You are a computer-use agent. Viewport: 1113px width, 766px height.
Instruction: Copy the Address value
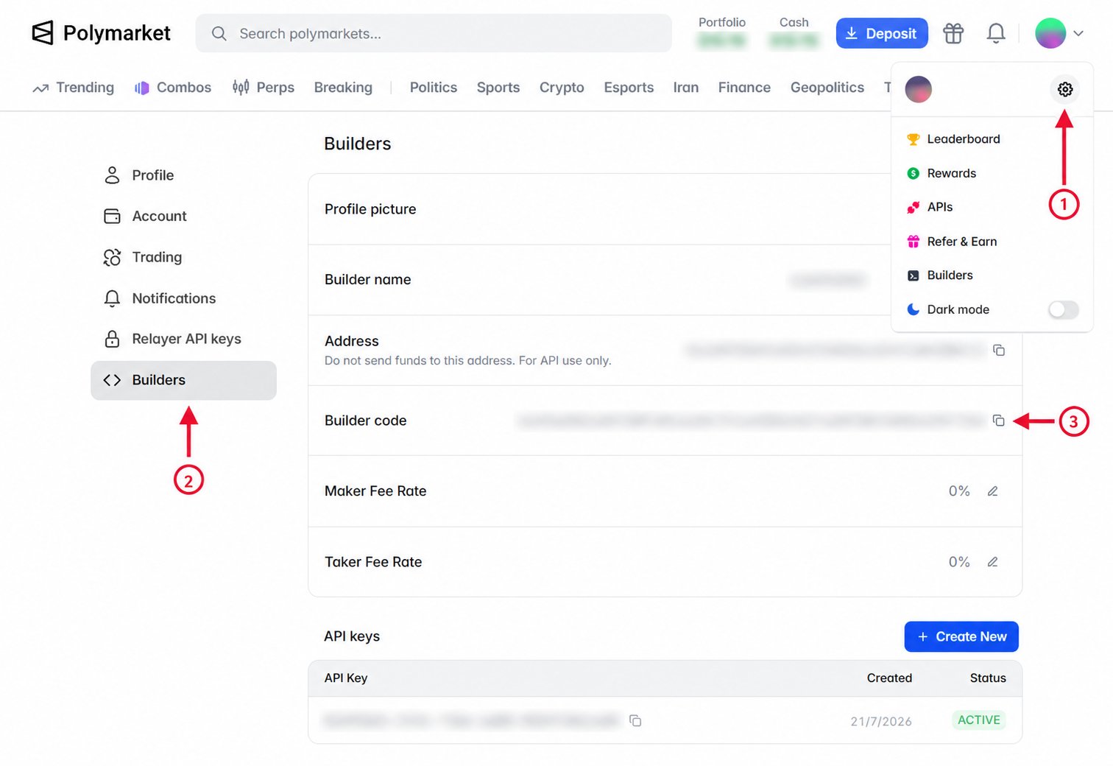pyautogui.click(x=999, y=351)
